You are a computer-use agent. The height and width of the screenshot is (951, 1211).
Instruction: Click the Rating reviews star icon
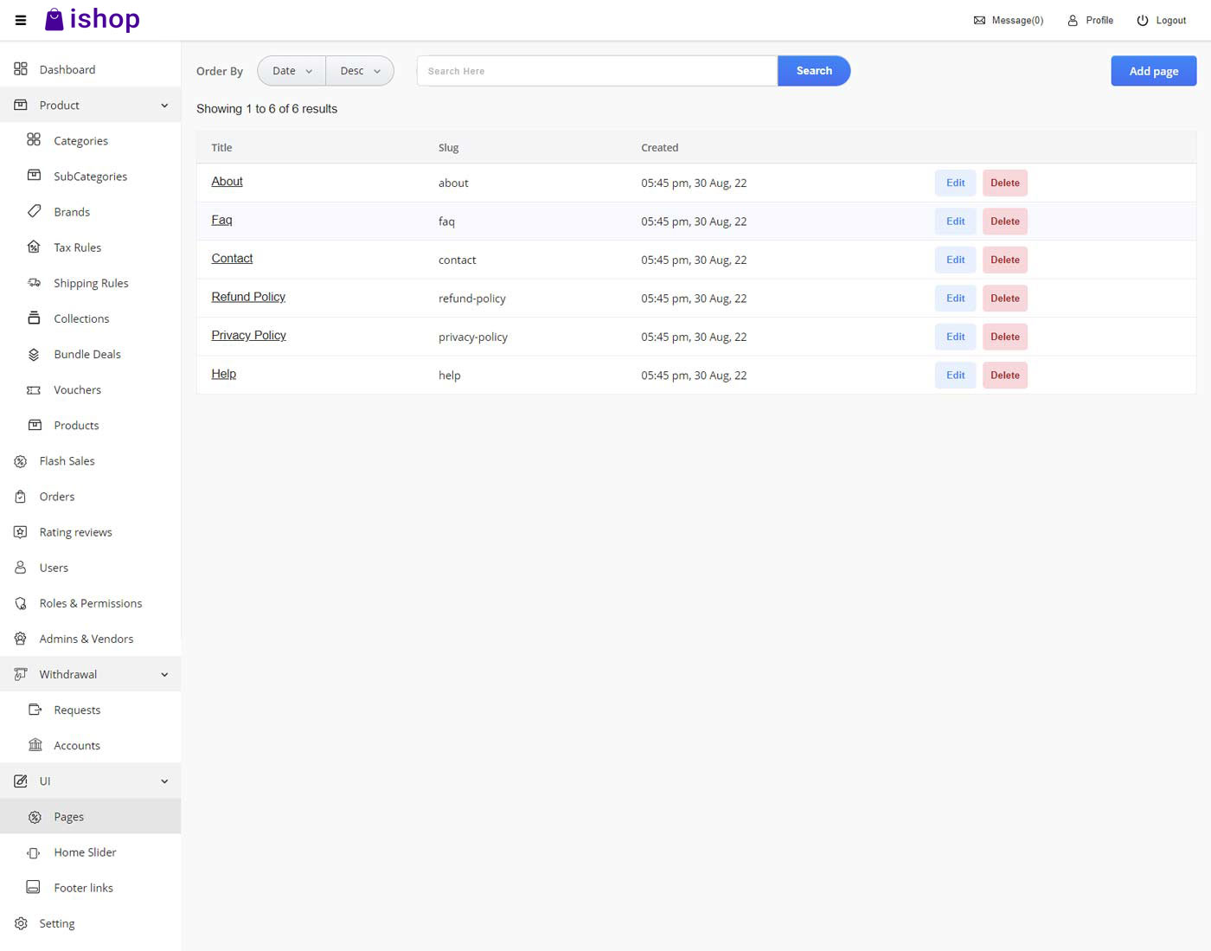21,532
